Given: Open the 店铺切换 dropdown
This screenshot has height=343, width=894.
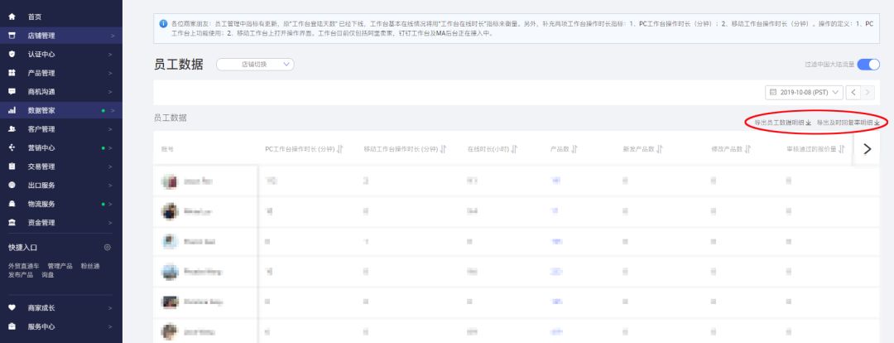Looking at the screenshot, I should (255, 65).
